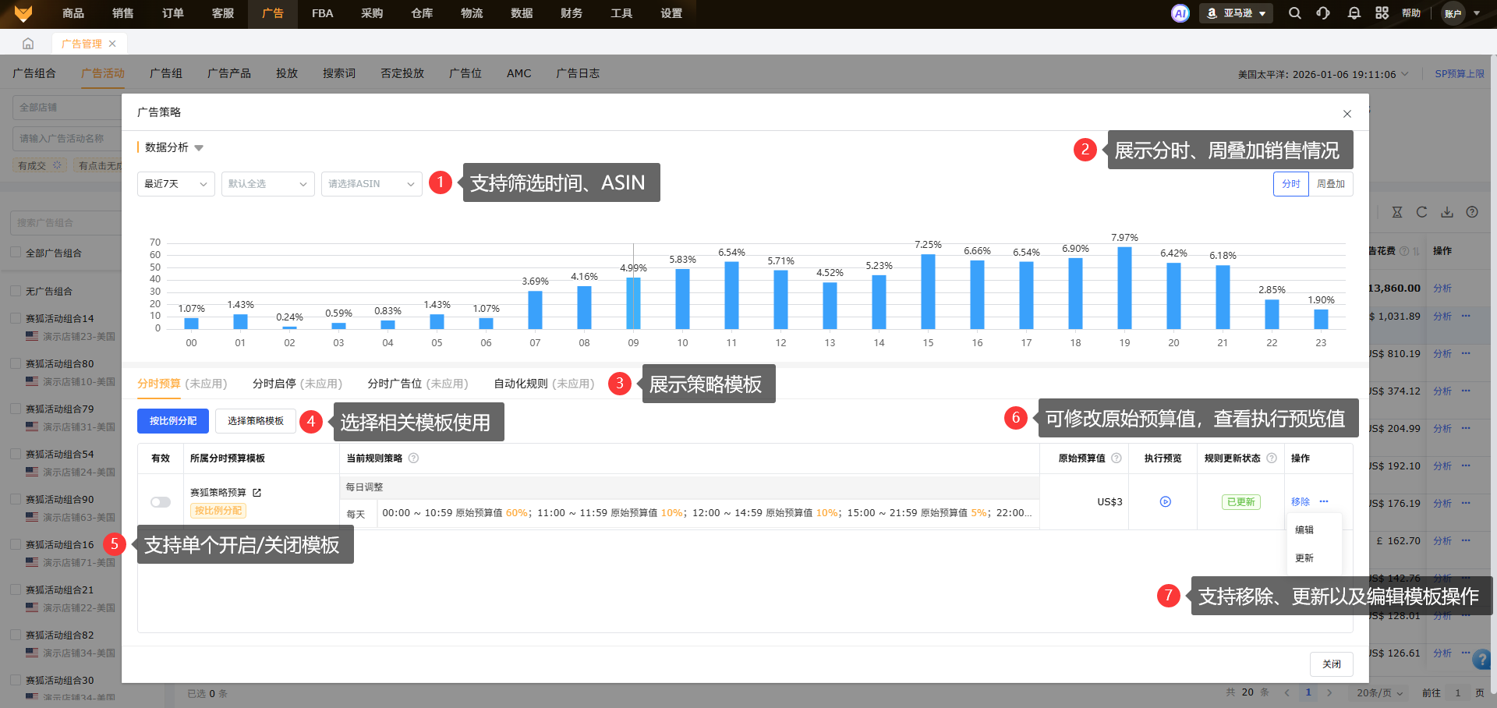Open the 最近7天 time range dropdown
Image resolution: width=1497 pixels, height=708 pixels.
175,184
